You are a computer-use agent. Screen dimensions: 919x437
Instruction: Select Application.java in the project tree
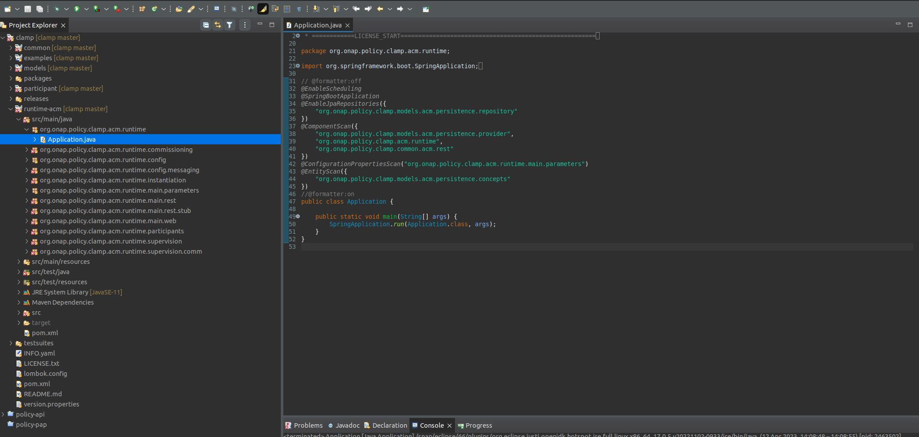click(x=71, y=139)
